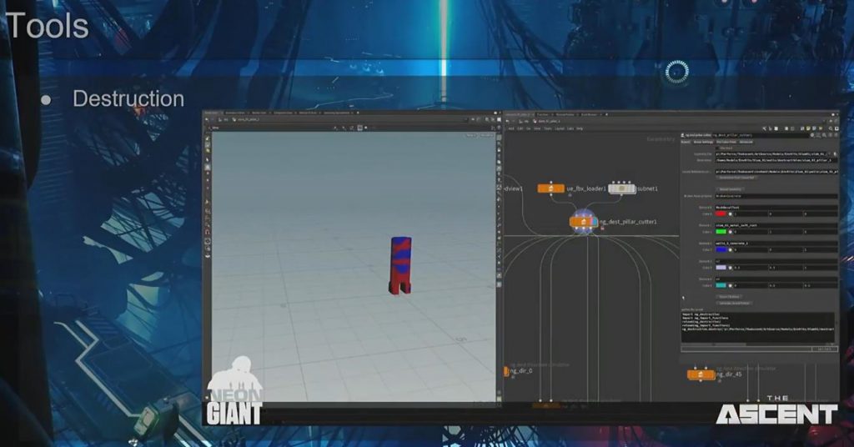Click the color picker icon beside the blue swatch
Image resolution: width=854 pixels, height=447 pixels.
731,250
